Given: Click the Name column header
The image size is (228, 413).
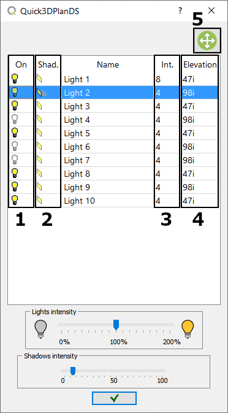Looking at the screenshot, I should point(108,64).
